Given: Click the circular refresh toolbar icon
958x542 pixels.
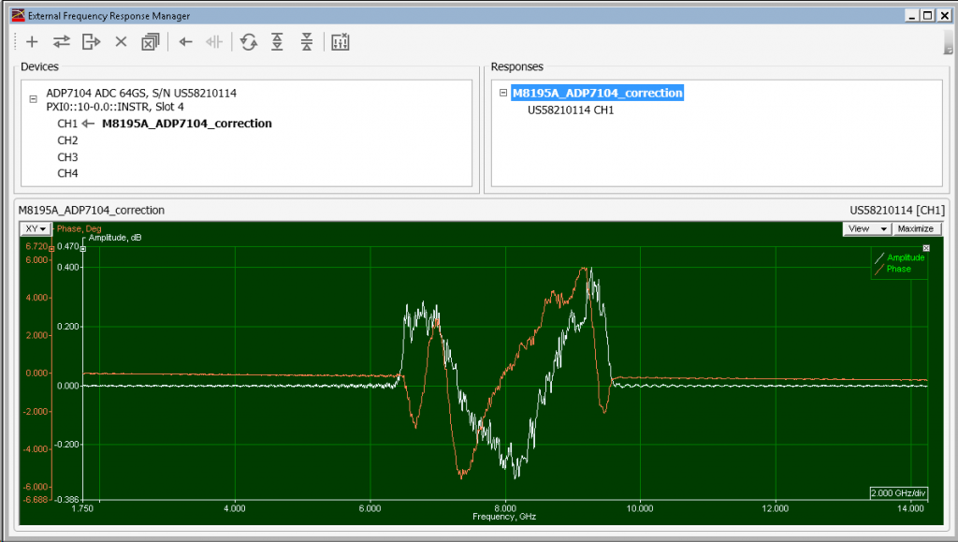Looking at the screenshot, I should pyautogui.click(x=249, y=41).
